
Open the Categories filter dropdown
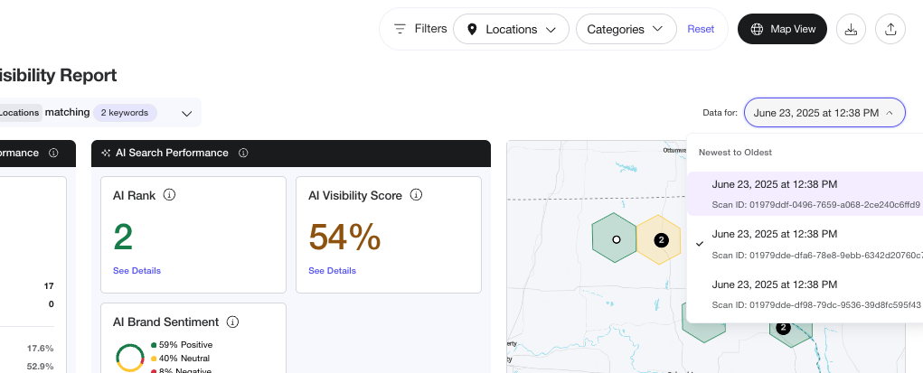click(626, 29)
